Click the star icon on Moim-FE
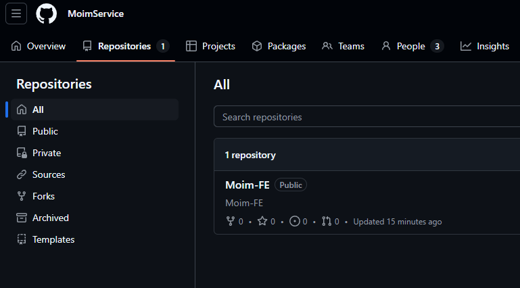520x288 pixels. (x=262, y=221)
